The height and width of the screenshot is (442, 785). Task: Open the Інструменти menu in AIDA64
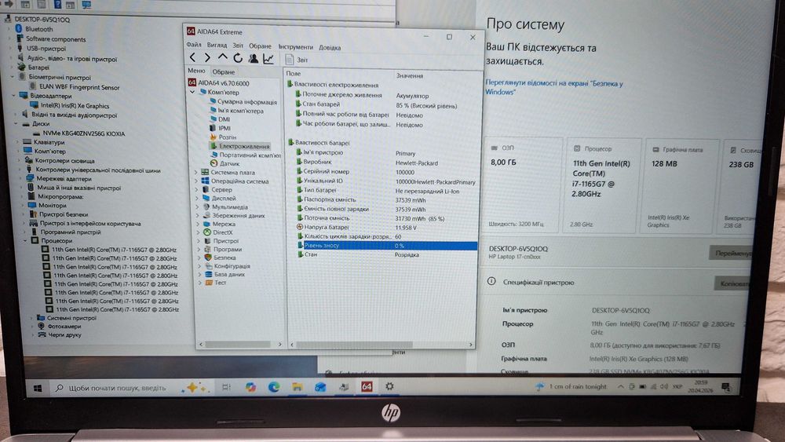pos(296,47)
